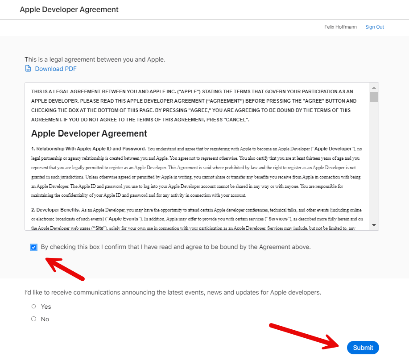The height and width of the screenshot is (361, 409).
Task: Uncheck the agreement confirmation checkbox
Action: click(33, 247)
